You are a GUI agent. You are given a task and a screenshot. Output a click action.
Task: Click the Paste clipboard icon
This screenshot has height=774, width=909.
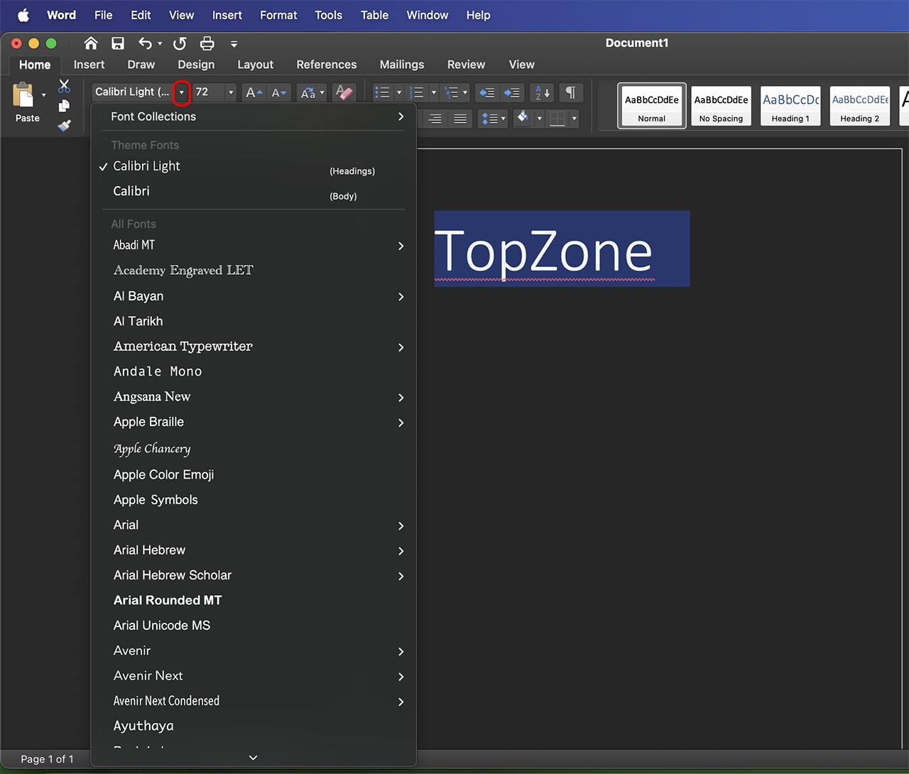(23, 95)
